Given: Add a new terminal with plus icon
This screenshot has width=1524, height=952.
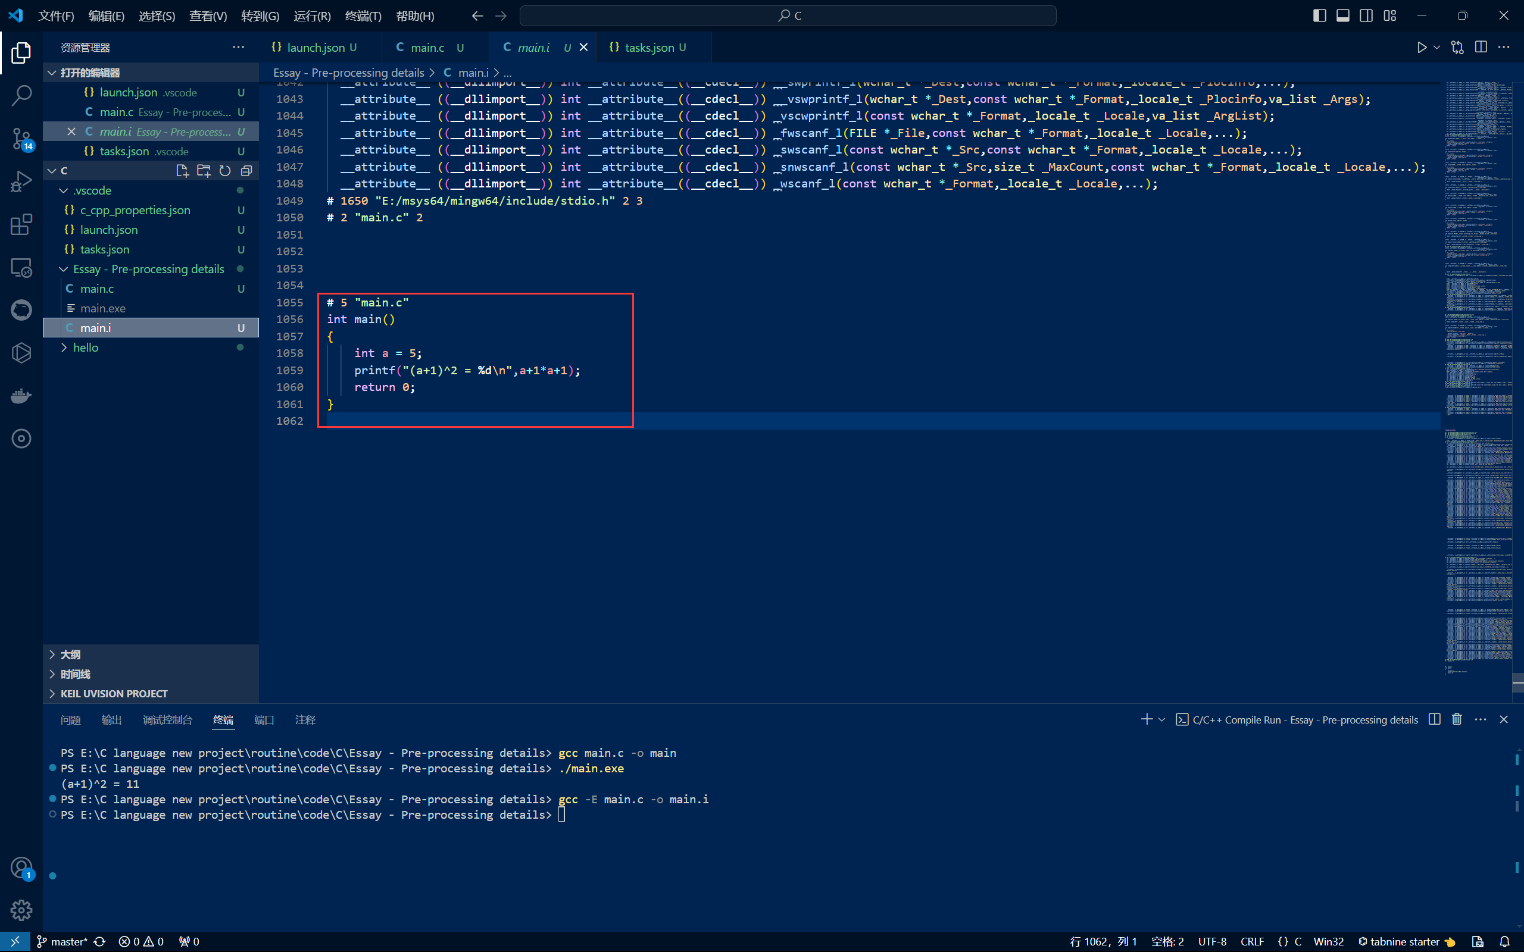Looking at the screenshot, I should coord(1146,719).
